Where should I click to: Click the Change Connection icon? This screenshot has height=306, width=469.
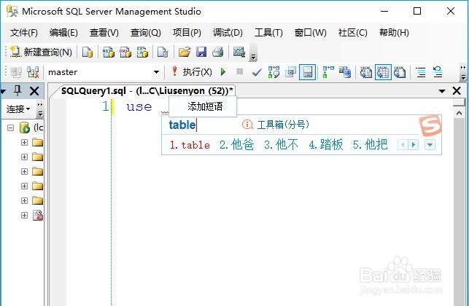pos(33,72)
